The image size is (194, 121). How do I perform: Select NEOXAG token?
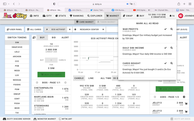coord(17,80)
